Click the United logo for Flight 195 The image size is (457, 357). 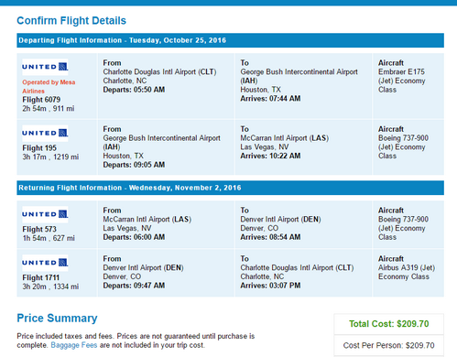point(45,133)
